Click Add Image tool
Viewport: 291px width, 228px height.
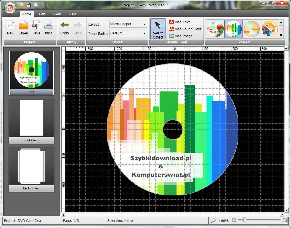point(181,36)
